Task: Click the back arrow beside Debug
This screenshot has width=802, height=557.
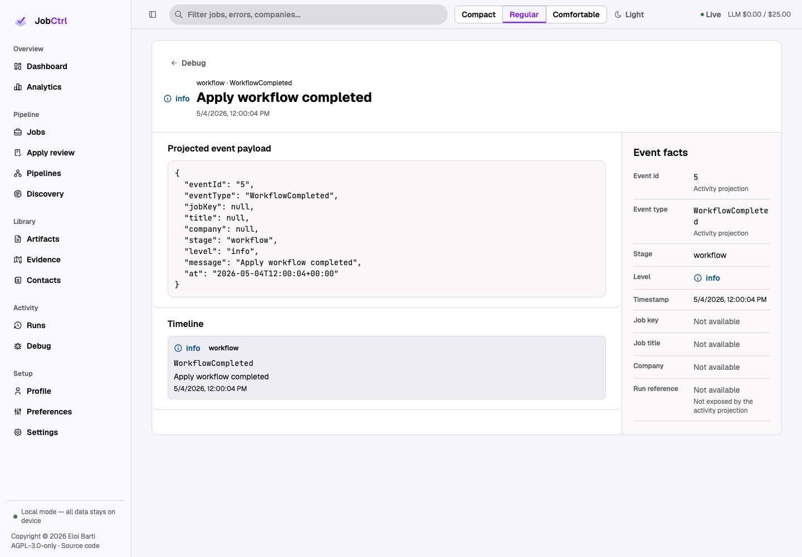Action: 174,63
